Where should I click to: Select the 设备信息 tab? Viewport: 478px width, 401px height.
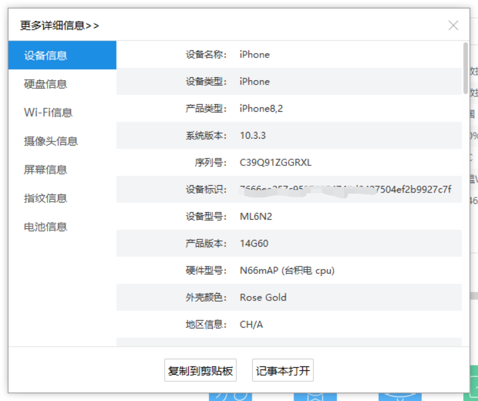click(x=62, y=55)
